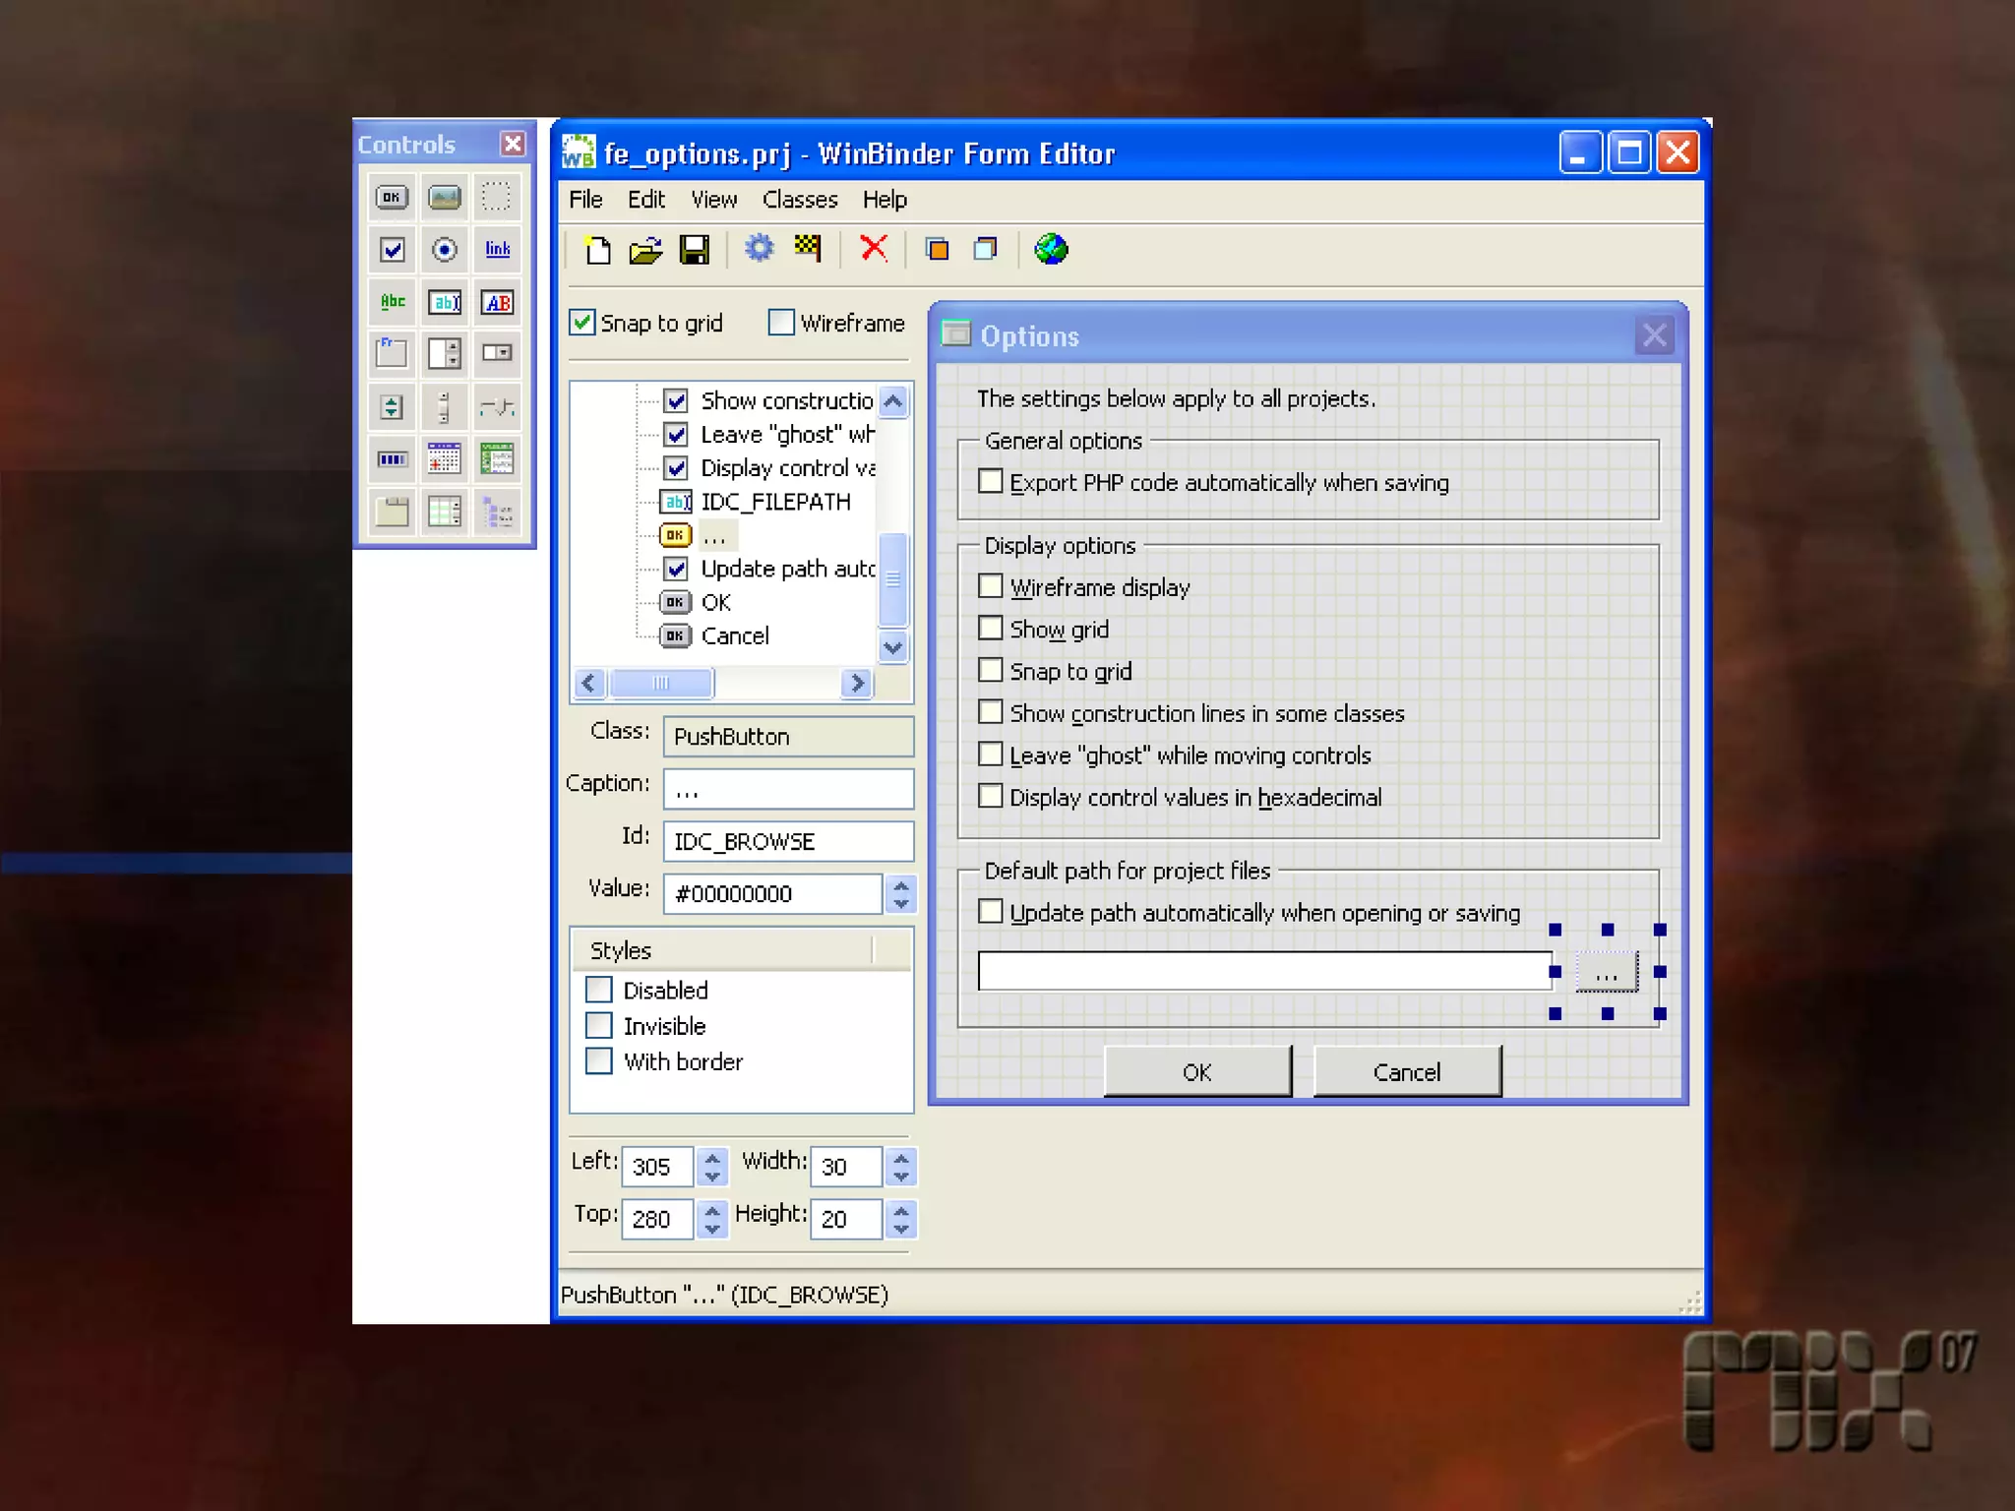This screenshot has width=2015, height=1511.
Task: Click the red X delete toolbar icon
Action: pos(873,248)
